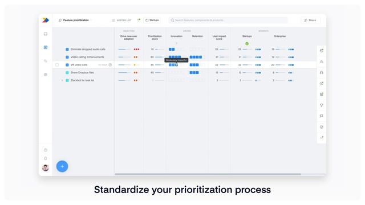Open 'Eliminate dropped audio calls' feature
Viewport: 365px width, 205px height.
click(88, 50)
